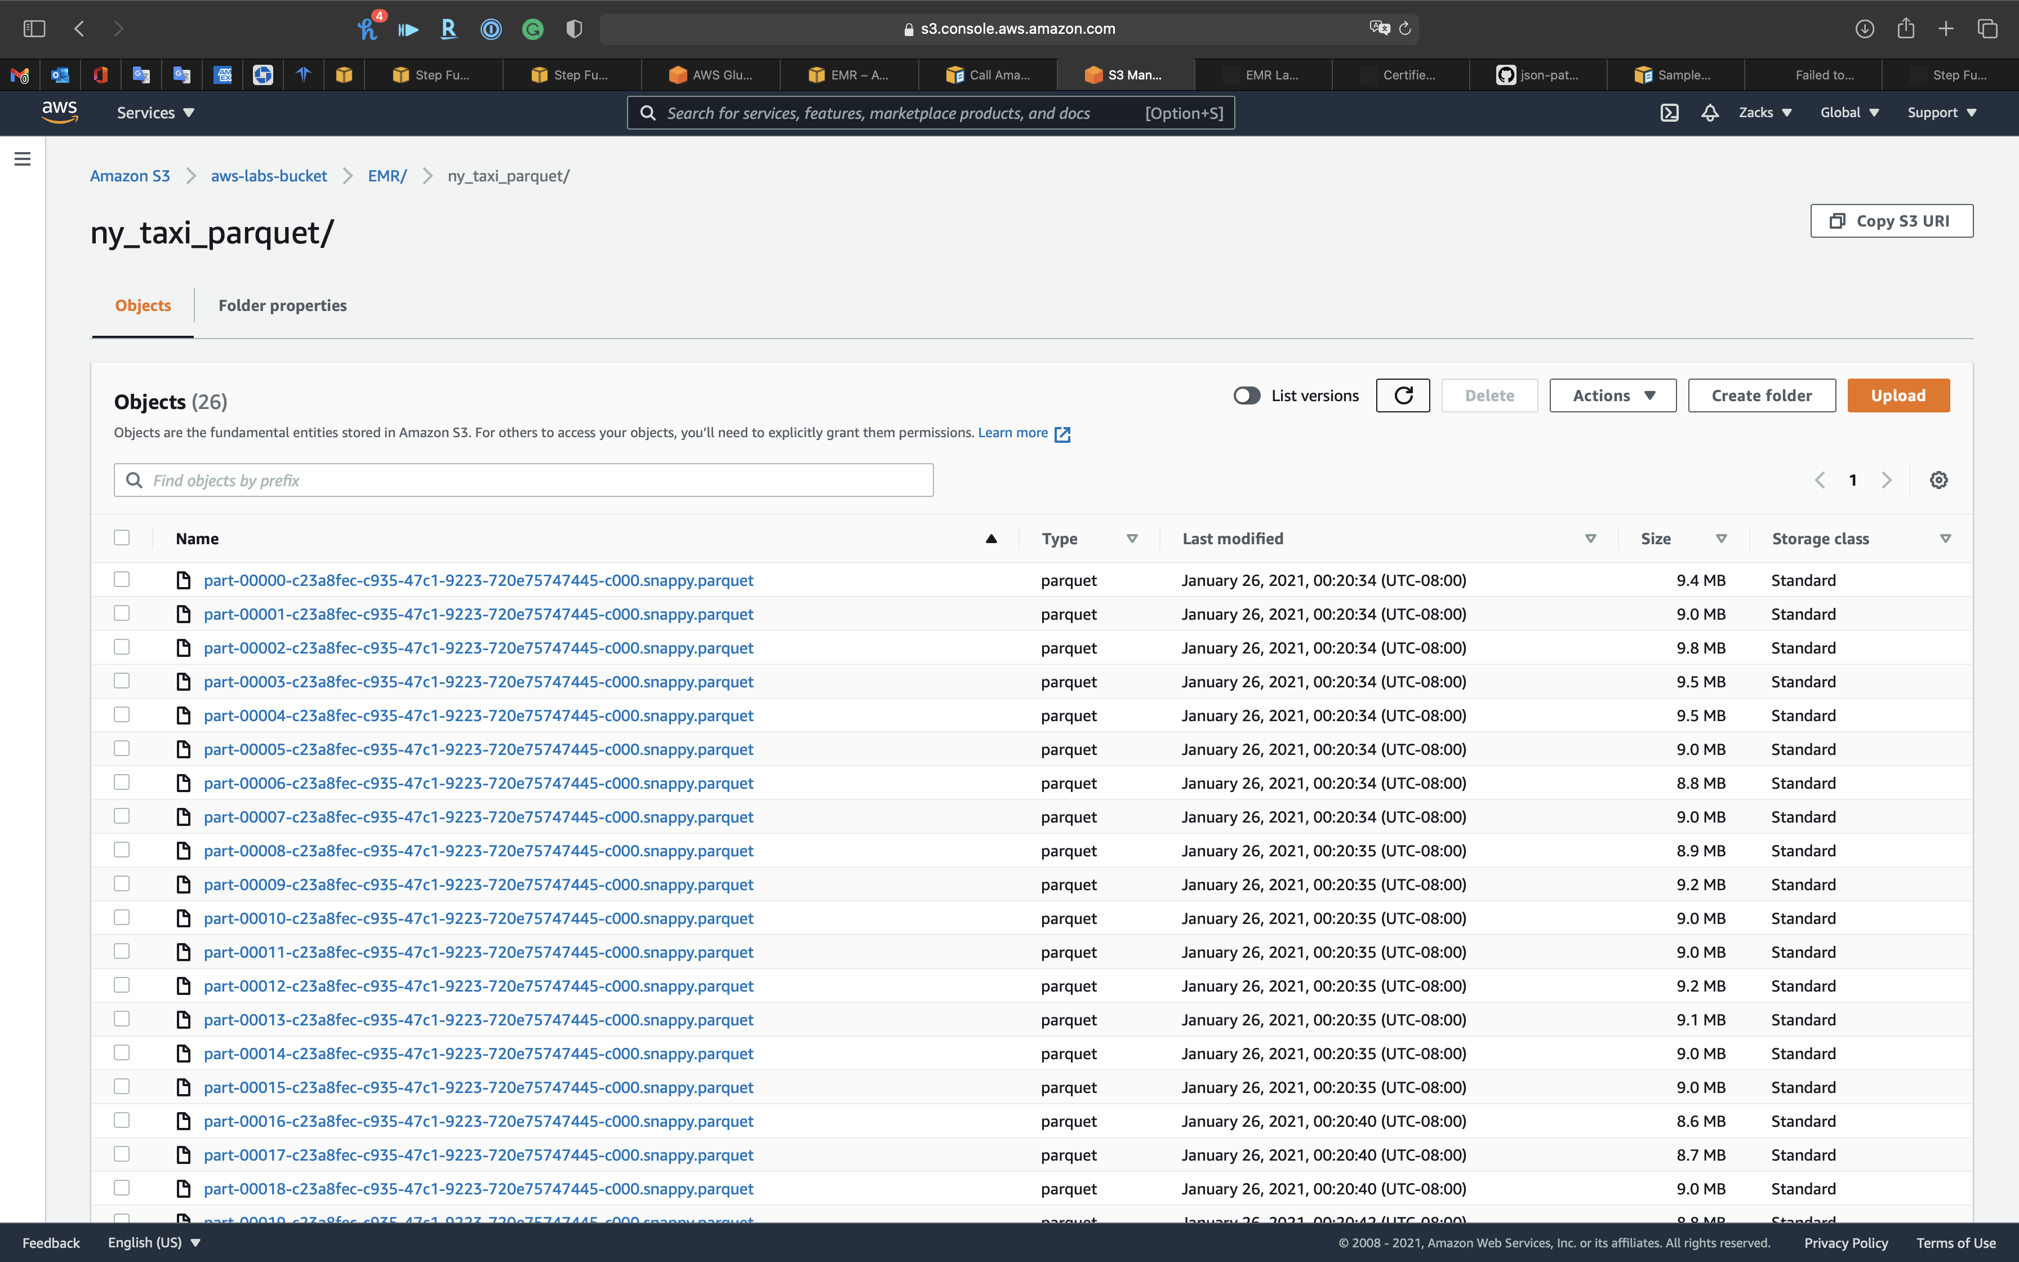The height and width of the screenshot is (1262, 2019).
Task: Open the Services dropdown menu
Action: pos(155,113)
